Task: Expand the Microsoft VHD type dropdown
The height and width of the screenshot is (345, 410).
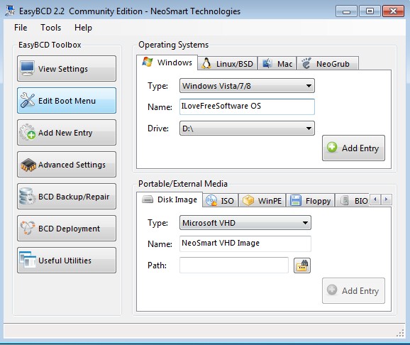Action: (245, 223)
